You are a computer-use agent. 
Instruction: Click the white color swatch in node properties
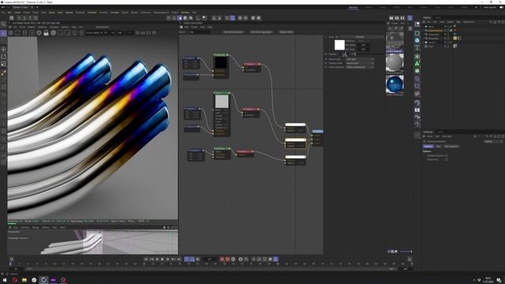click(x=339, y=45)
